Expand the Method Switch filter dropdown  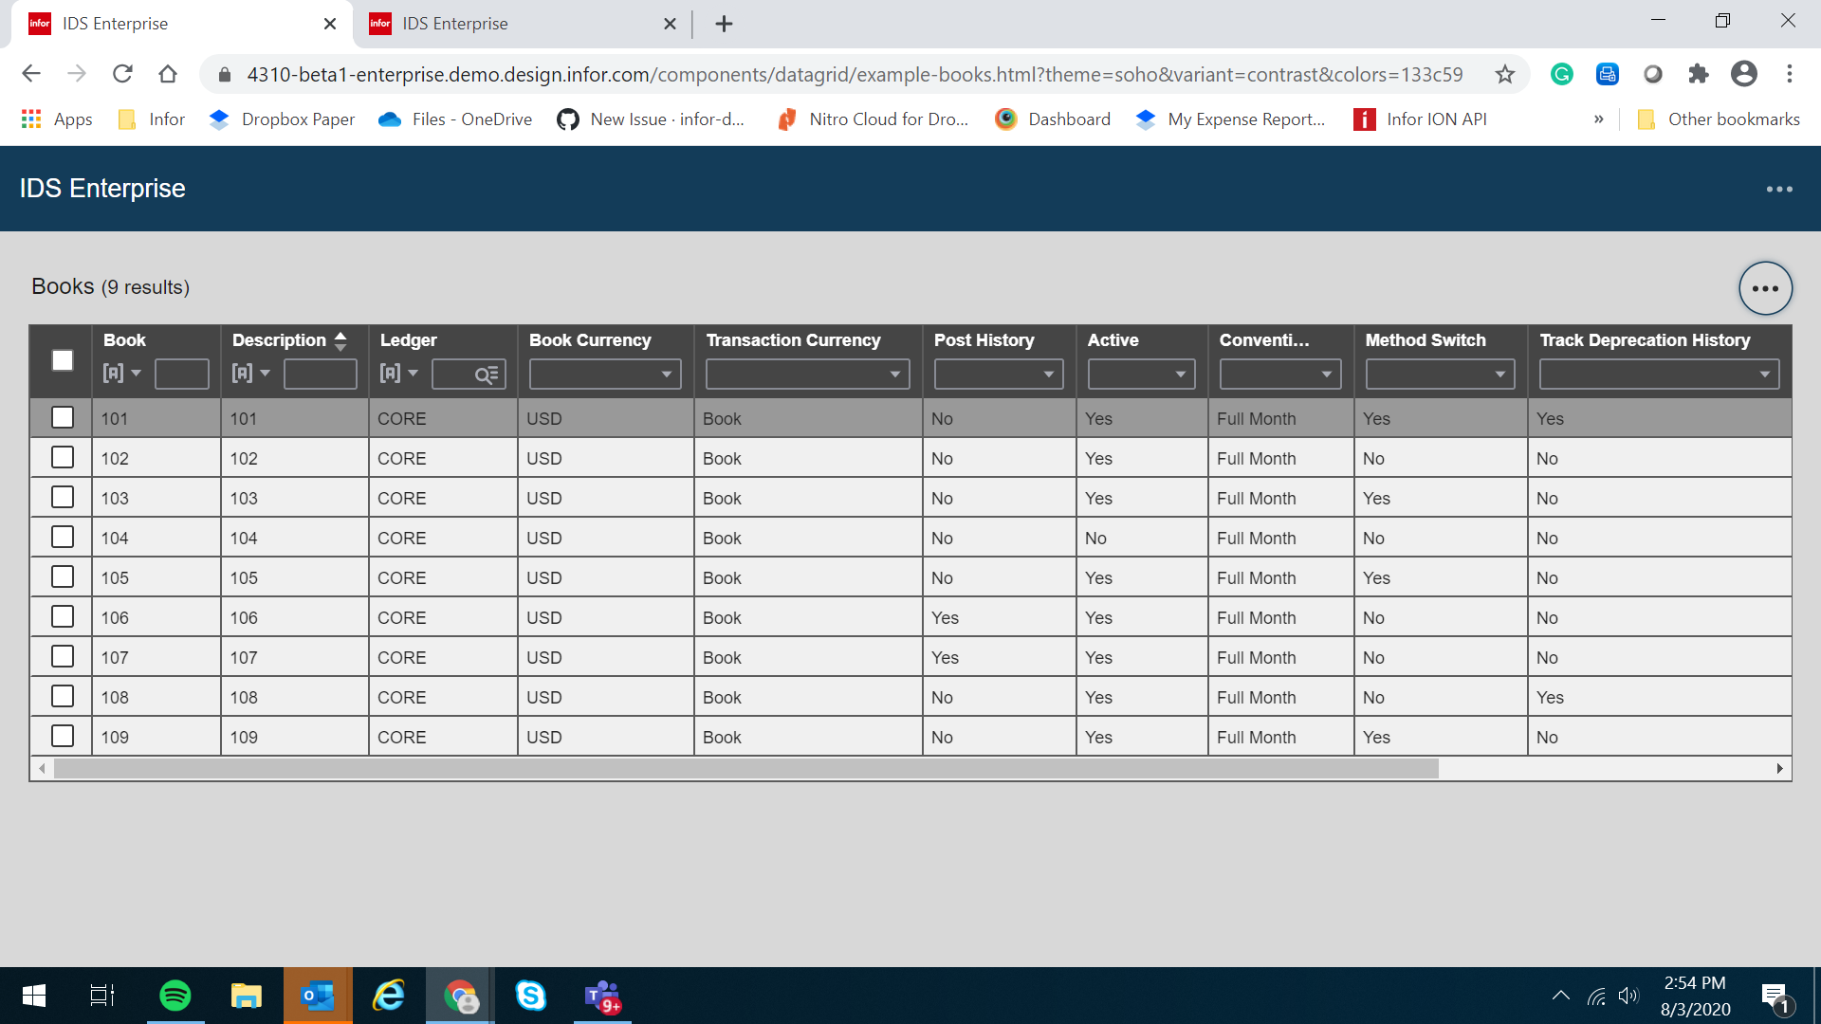click(1439, 375)
